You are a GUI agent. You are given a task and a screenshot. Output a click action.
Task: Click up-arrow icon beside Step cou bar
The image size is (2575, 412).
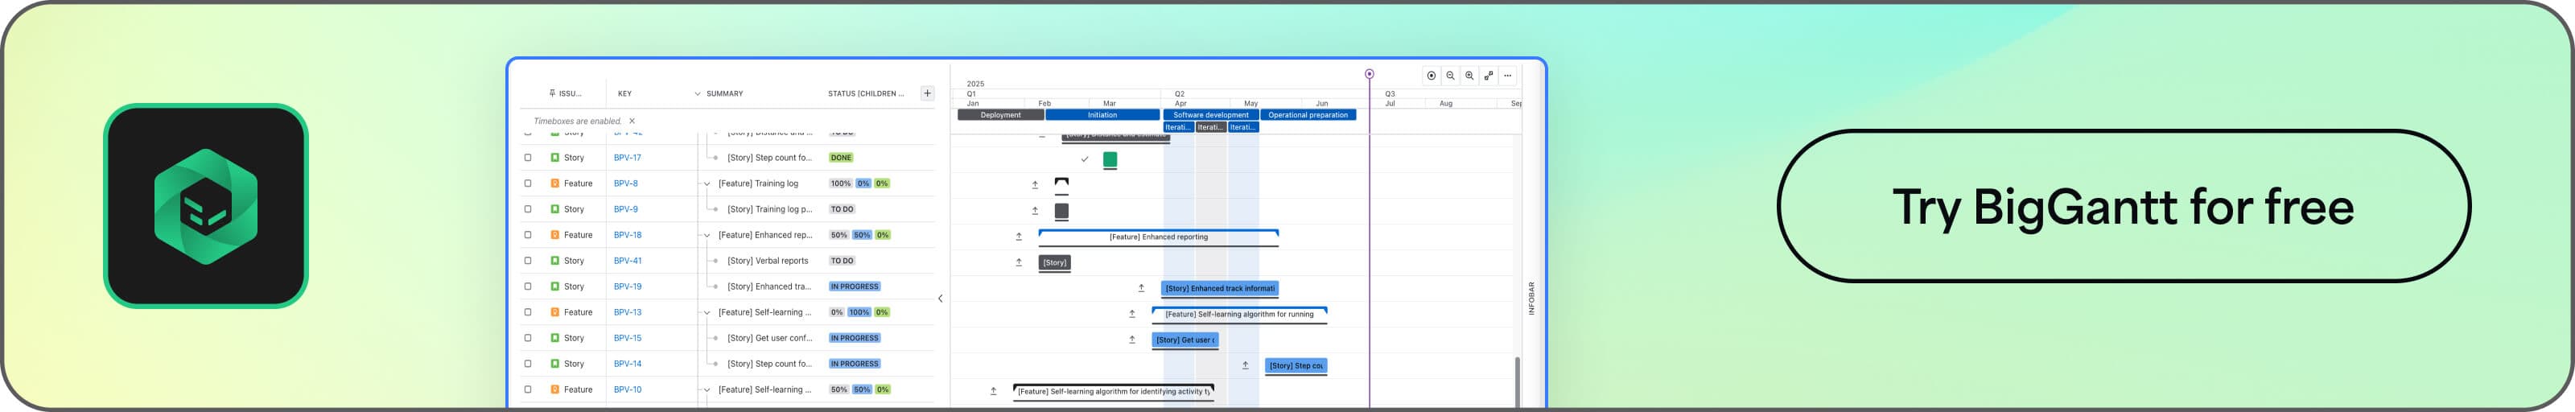pyautogui.click(x=1246, y=366)
